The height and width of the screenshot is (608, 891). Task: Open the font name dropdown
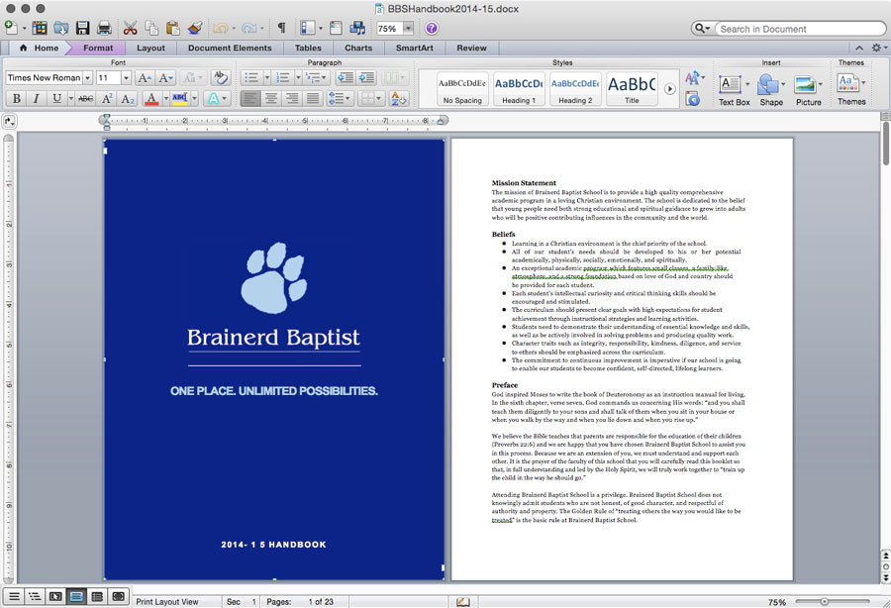(87, 78)
